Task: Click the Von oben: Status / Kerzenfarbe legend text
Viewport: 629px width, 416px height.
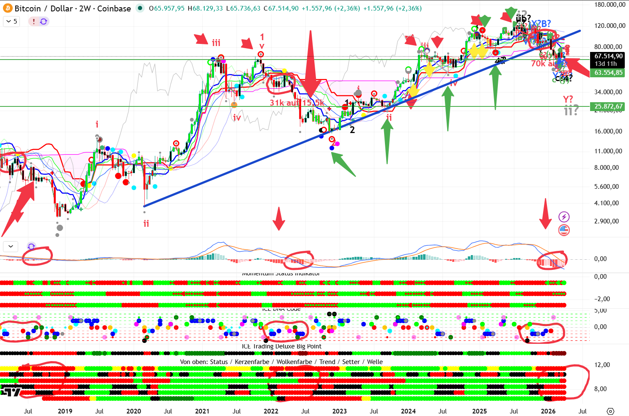Action: pyautogui.click(x=281, y=362)
